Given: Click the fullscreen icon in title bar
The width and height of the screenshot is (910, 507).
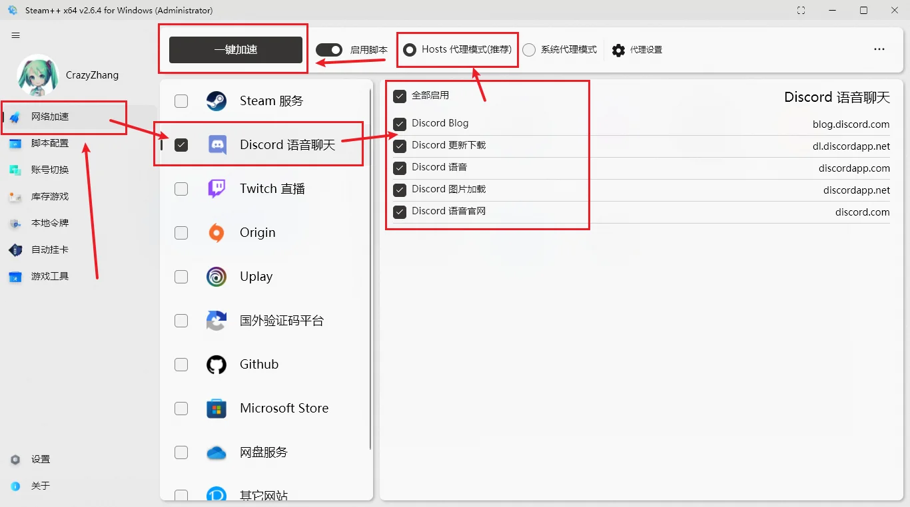Looking at the screenshot, I should click(801, 10).
